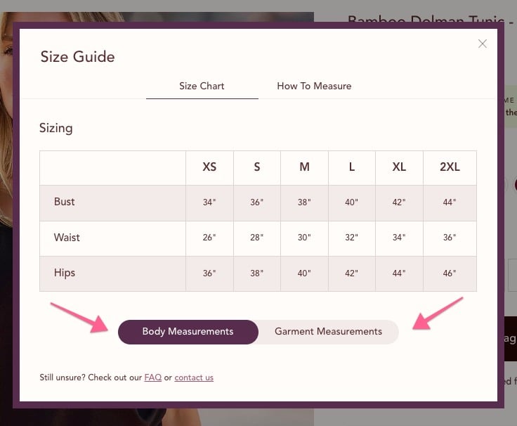This screenshot has width=517, height=426.
Task: Click the XS column header
Action: [210, 167]
